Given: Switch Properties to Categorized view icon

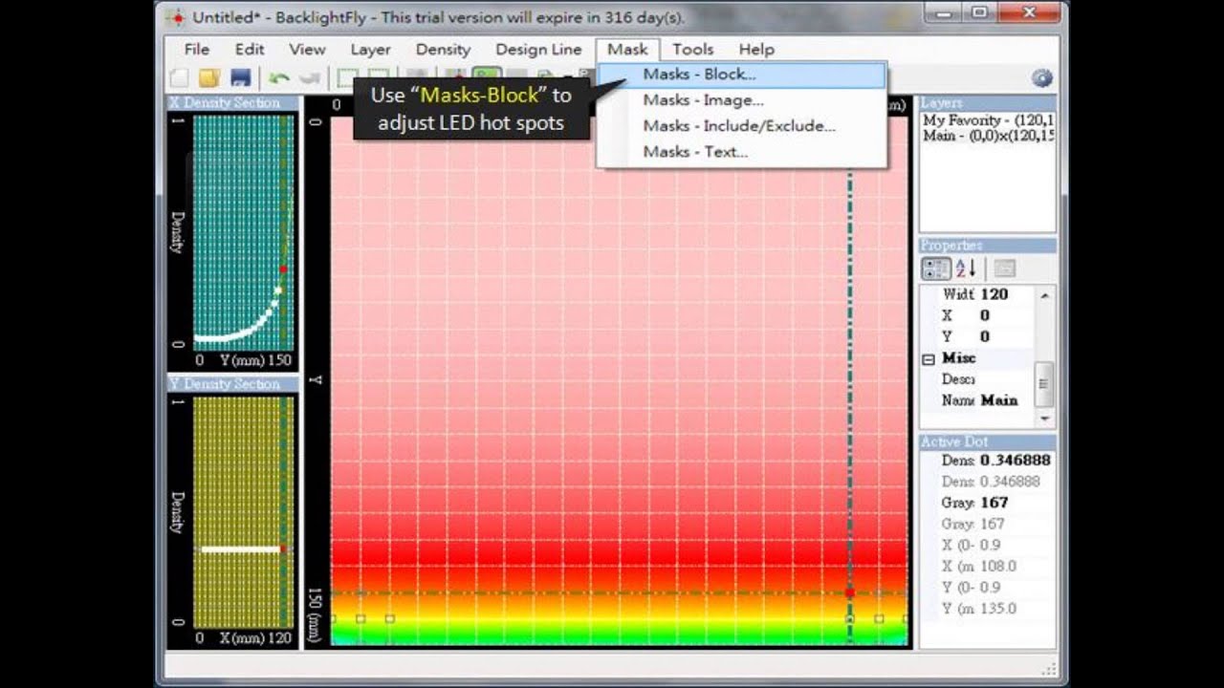Looking at the screenshot, I should 936,269.
